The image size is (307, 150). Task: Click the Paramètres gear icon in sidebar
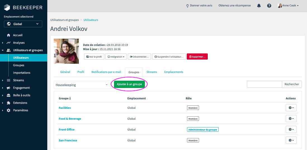[x=8, y=110]
